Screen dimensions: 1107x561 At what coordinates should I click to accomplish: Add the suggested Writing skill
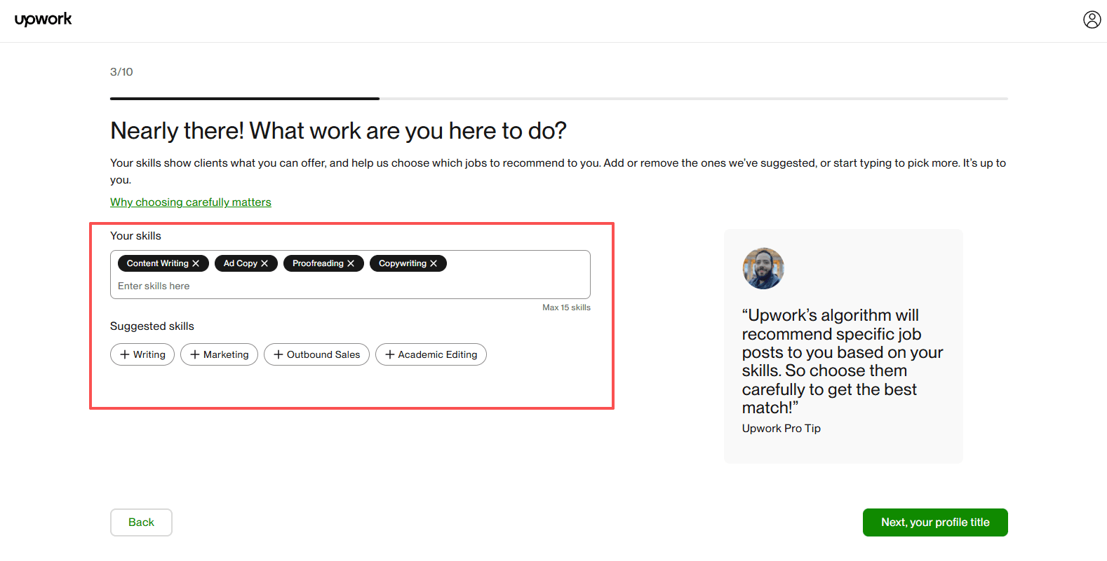coord(142,354)
